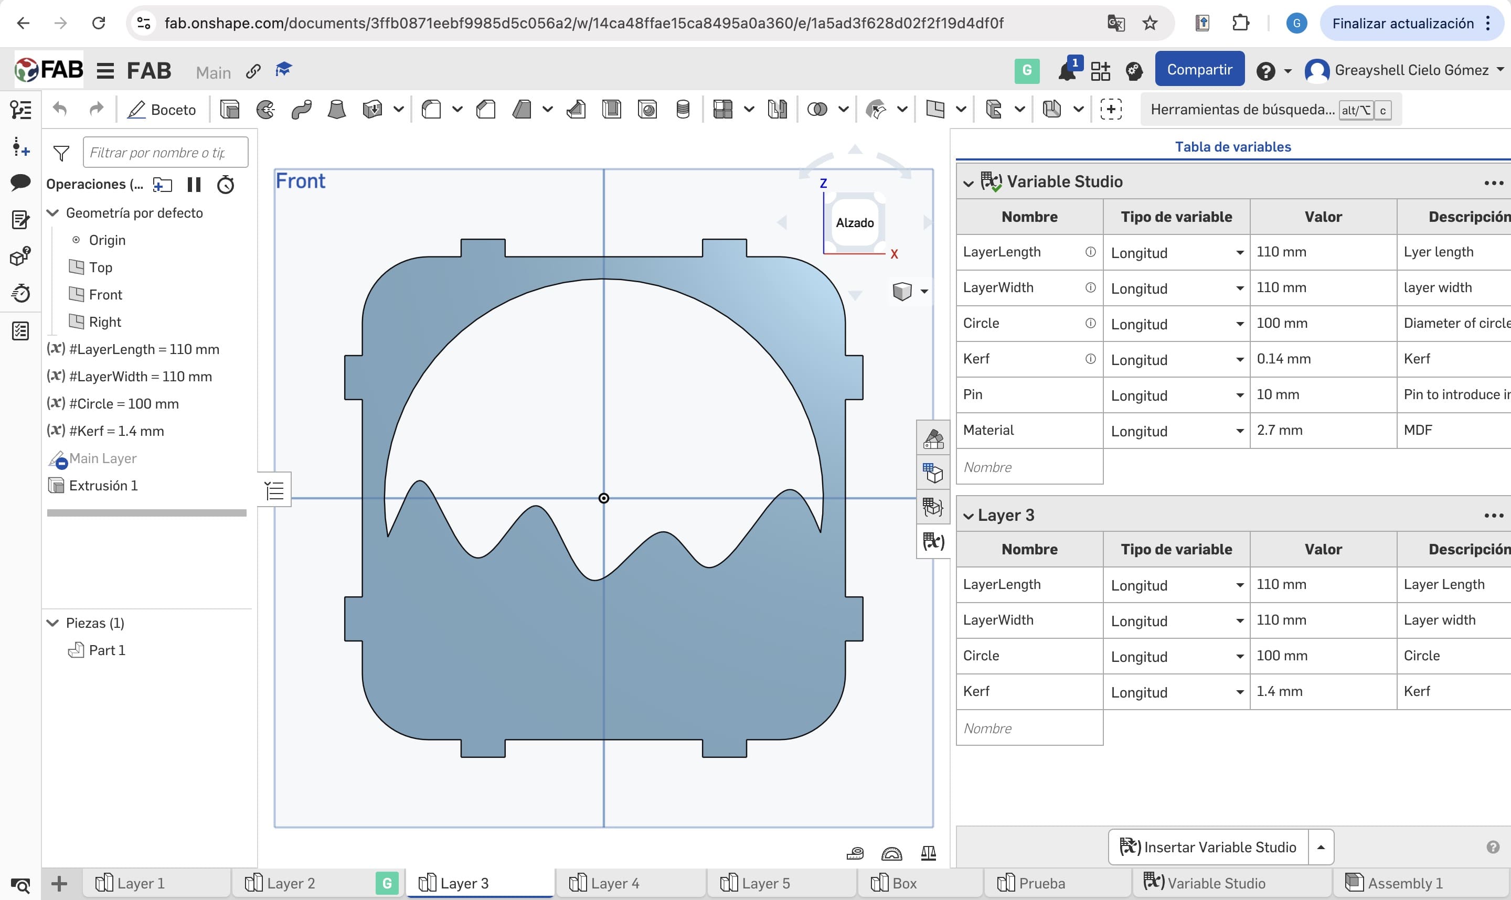Toggle the feature list panel button

tap(275, 490)
